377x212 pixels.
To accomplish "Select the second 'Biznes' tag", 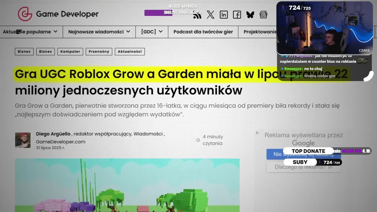I will click(x=45, y=52).
